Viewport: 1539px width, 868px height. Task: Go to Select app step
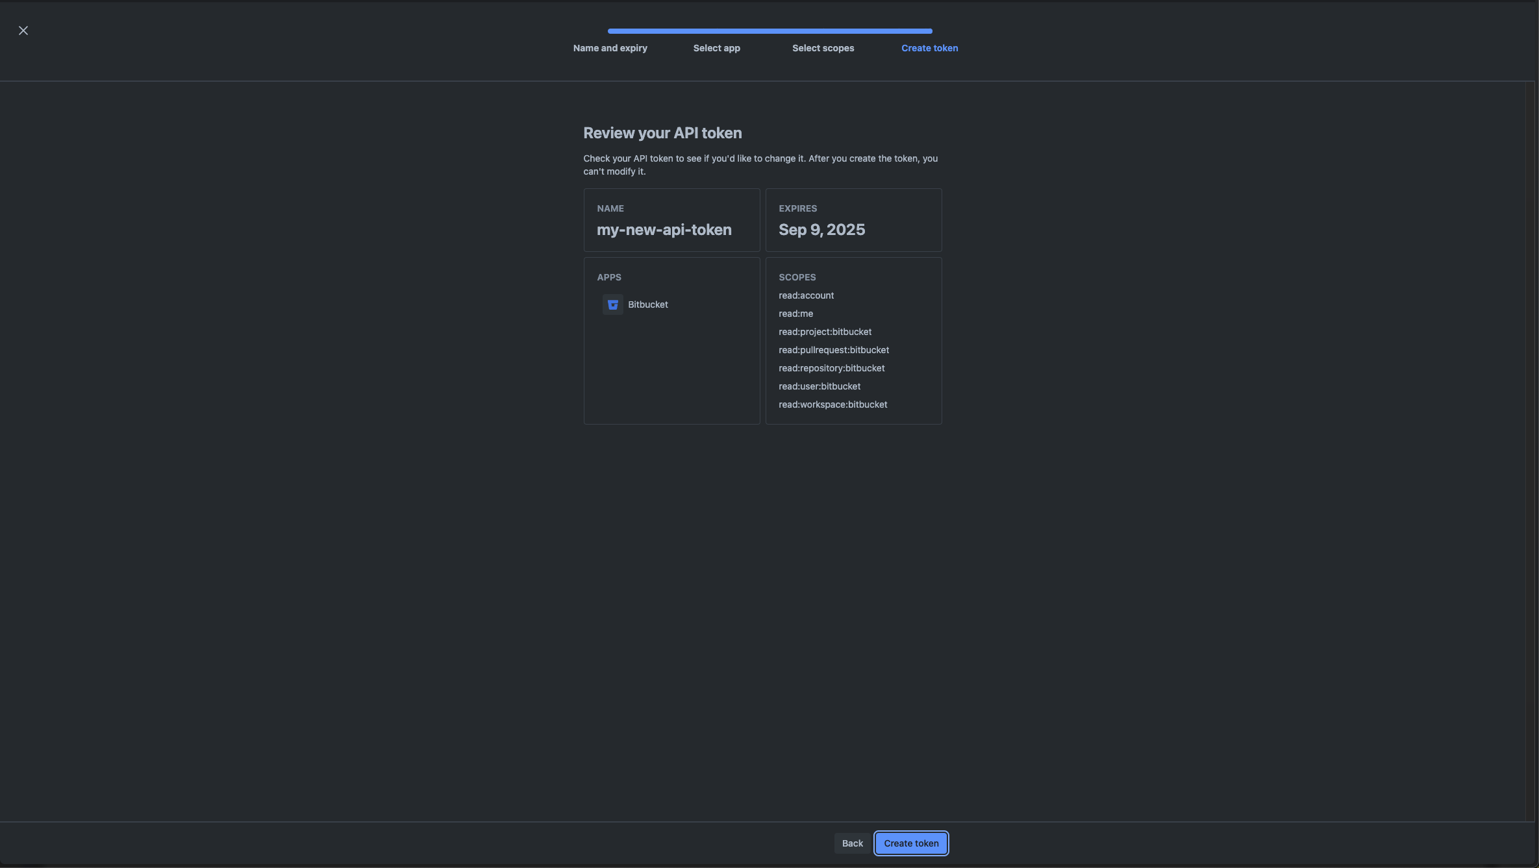716,48
